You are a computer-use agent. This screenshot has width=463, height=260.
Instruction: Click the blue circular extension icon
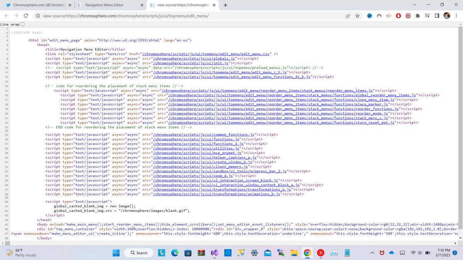click(370, 16)
